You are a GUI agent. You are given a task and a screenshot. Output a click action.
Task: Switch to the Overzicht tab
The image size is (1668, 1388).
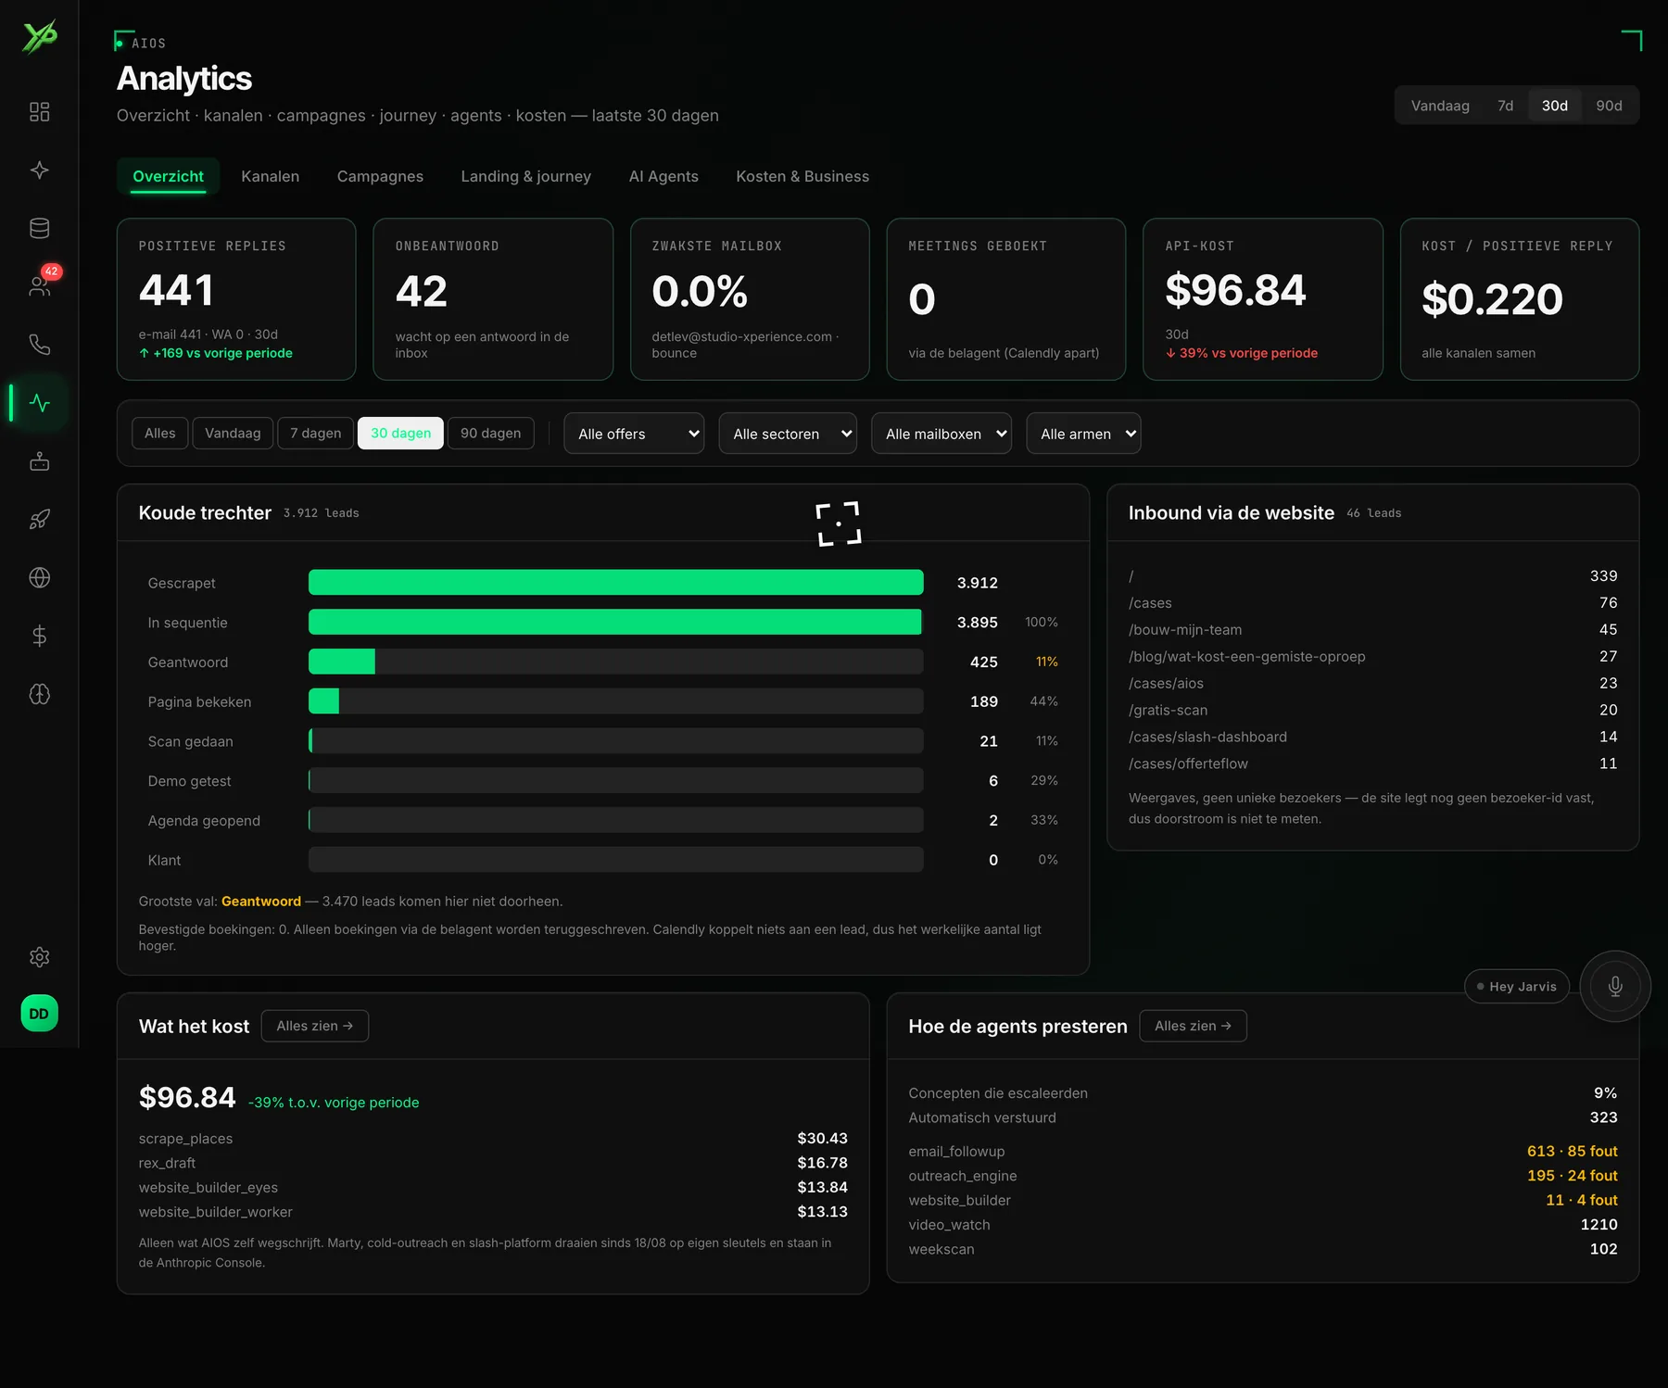point(168,176)
